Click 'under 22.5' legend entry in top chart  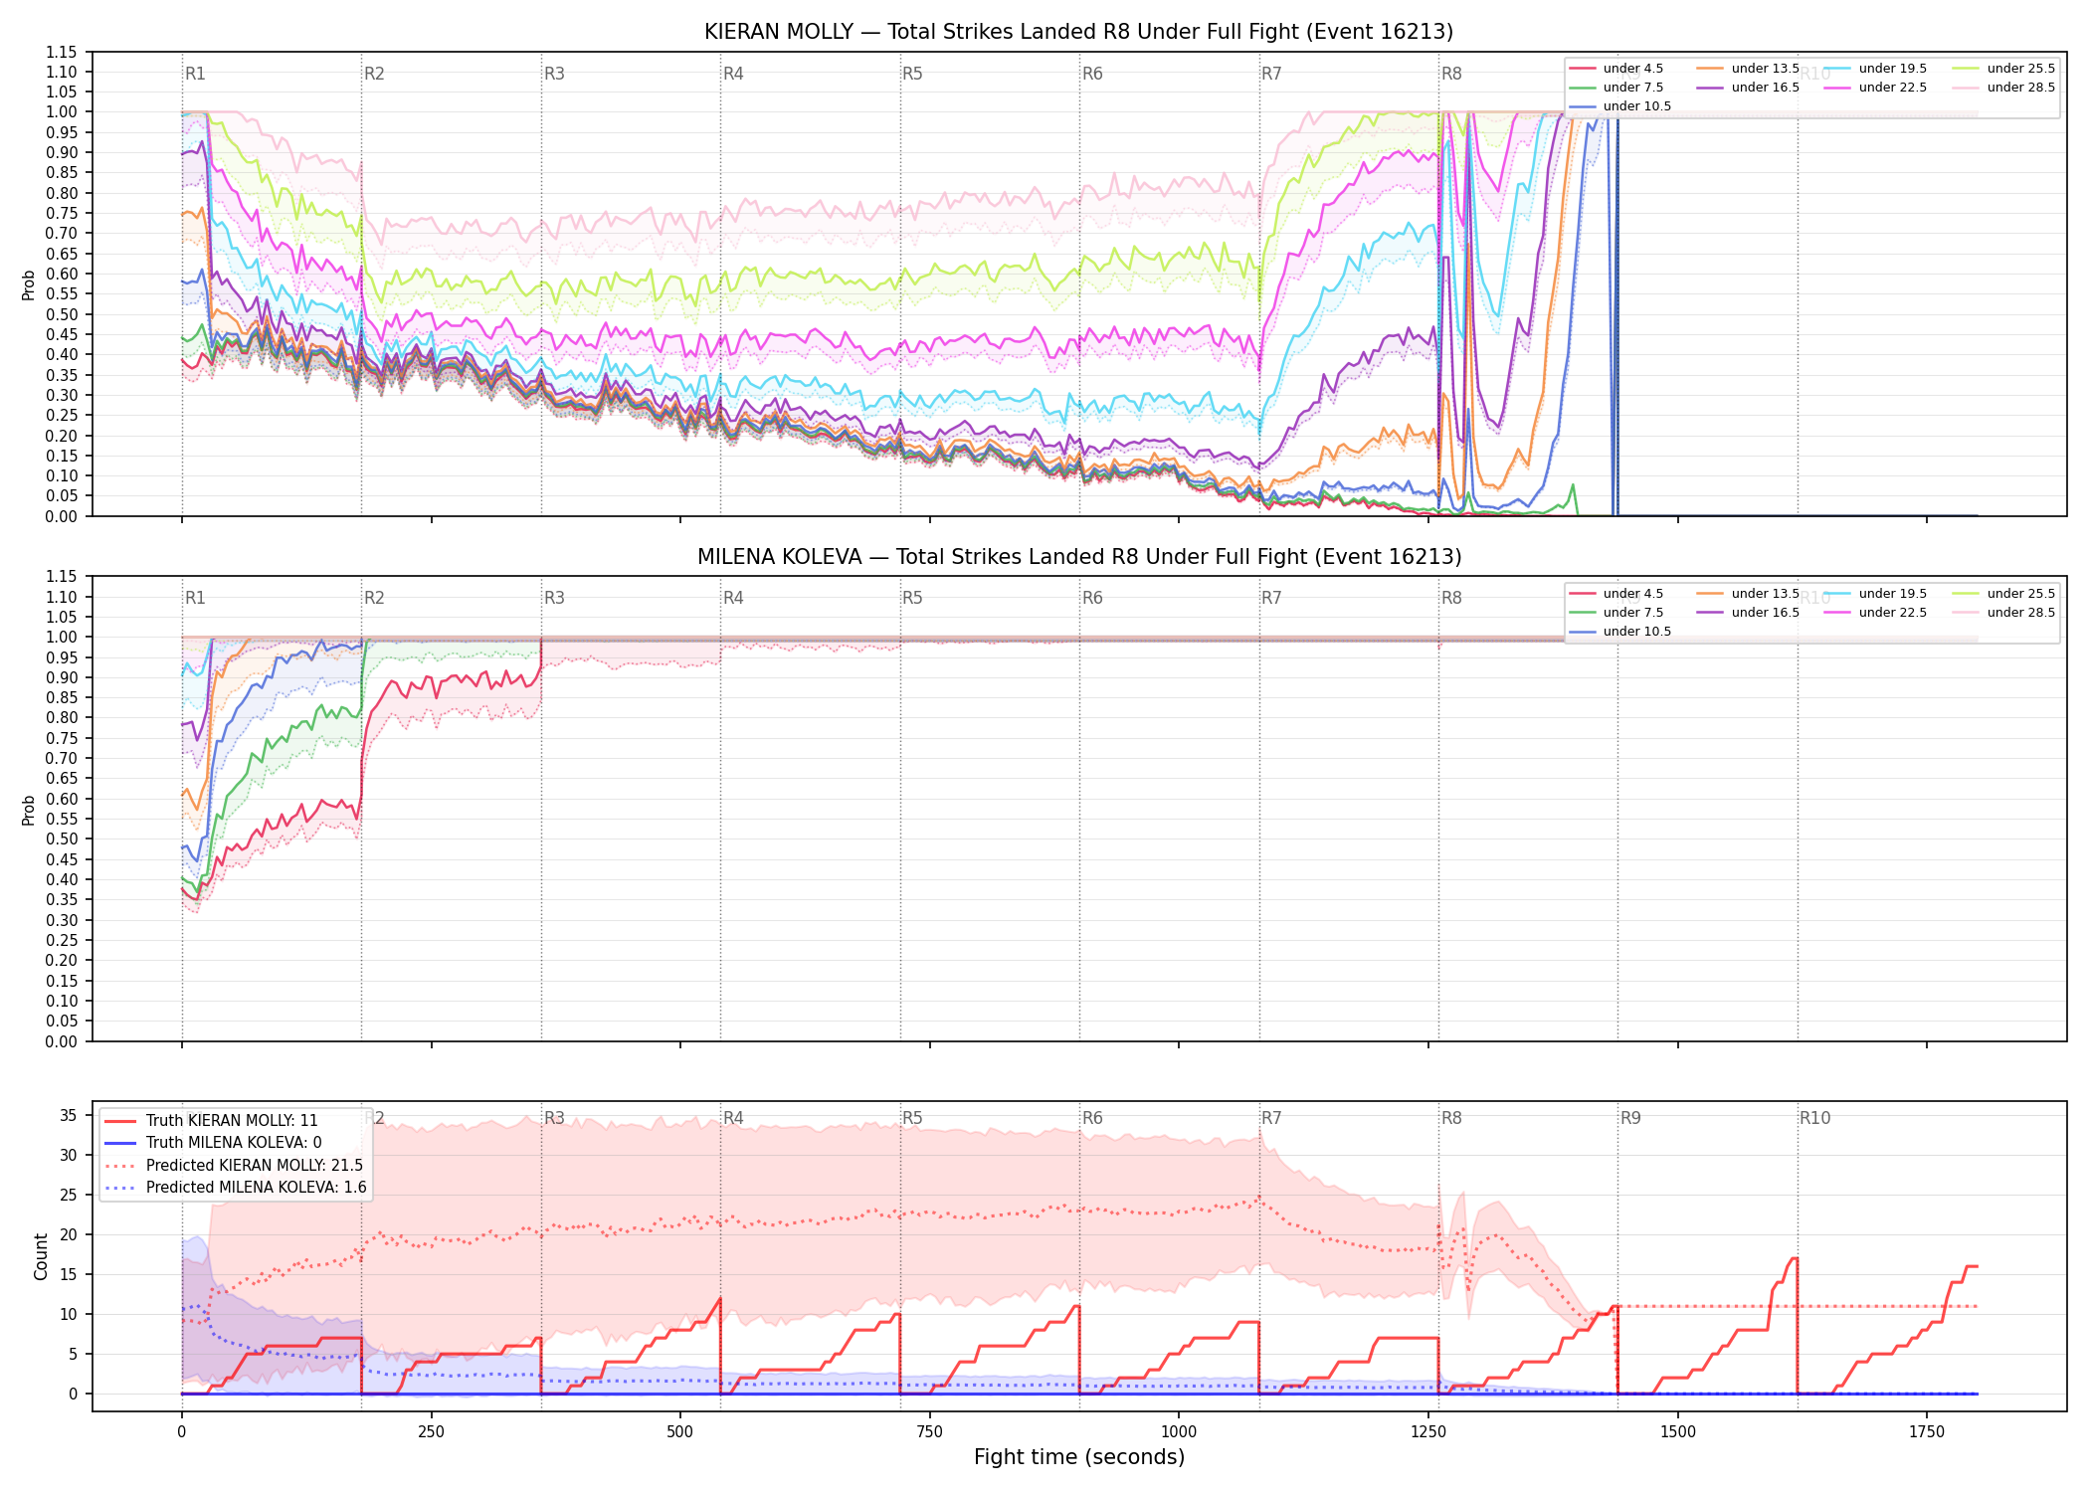[x=1874, y=88]
